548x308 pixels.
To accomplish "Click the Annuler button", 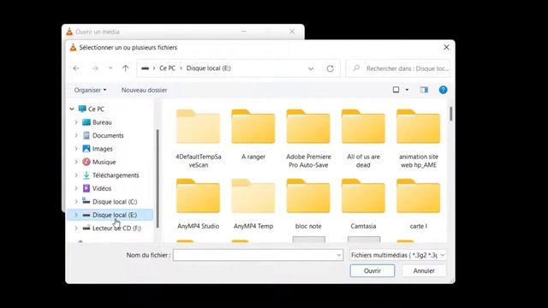I will (424, 270).
